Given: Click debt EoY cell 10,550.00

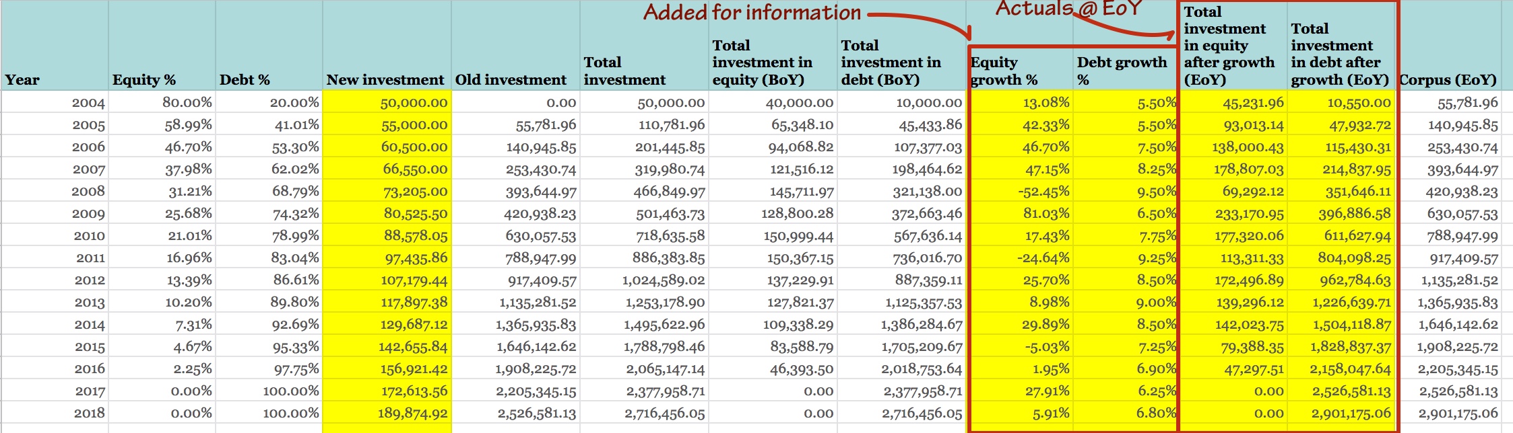Looking at the screenshot, I should [x=1341, y=102].
